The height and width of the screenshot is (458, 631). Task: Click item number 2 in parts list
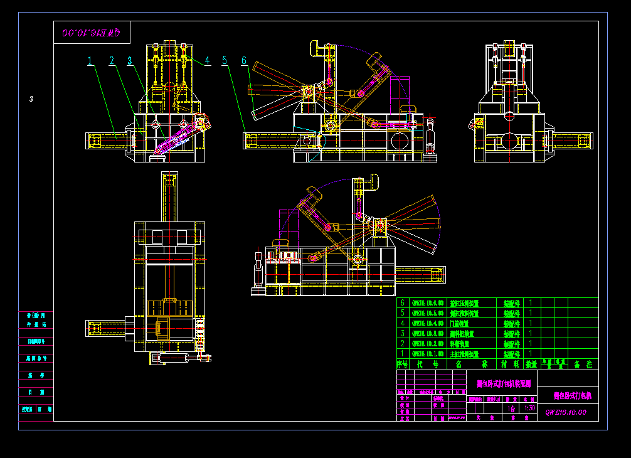(402, 343)
